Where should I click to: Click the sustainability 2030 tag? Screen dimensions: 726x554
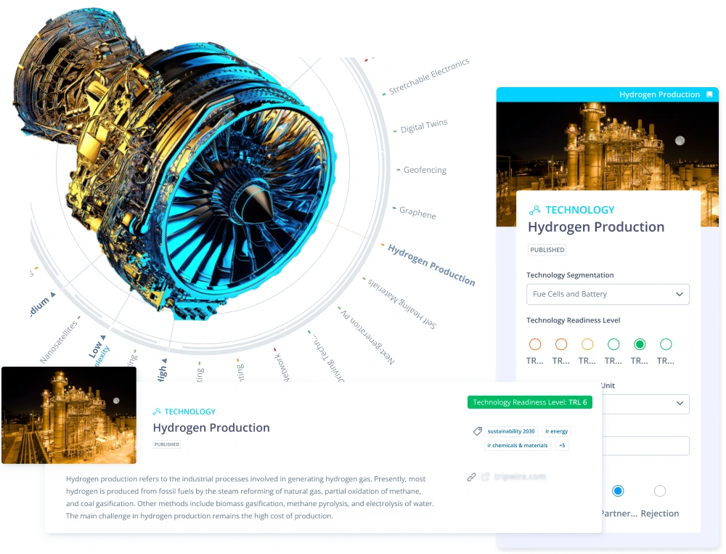point(510,431)
